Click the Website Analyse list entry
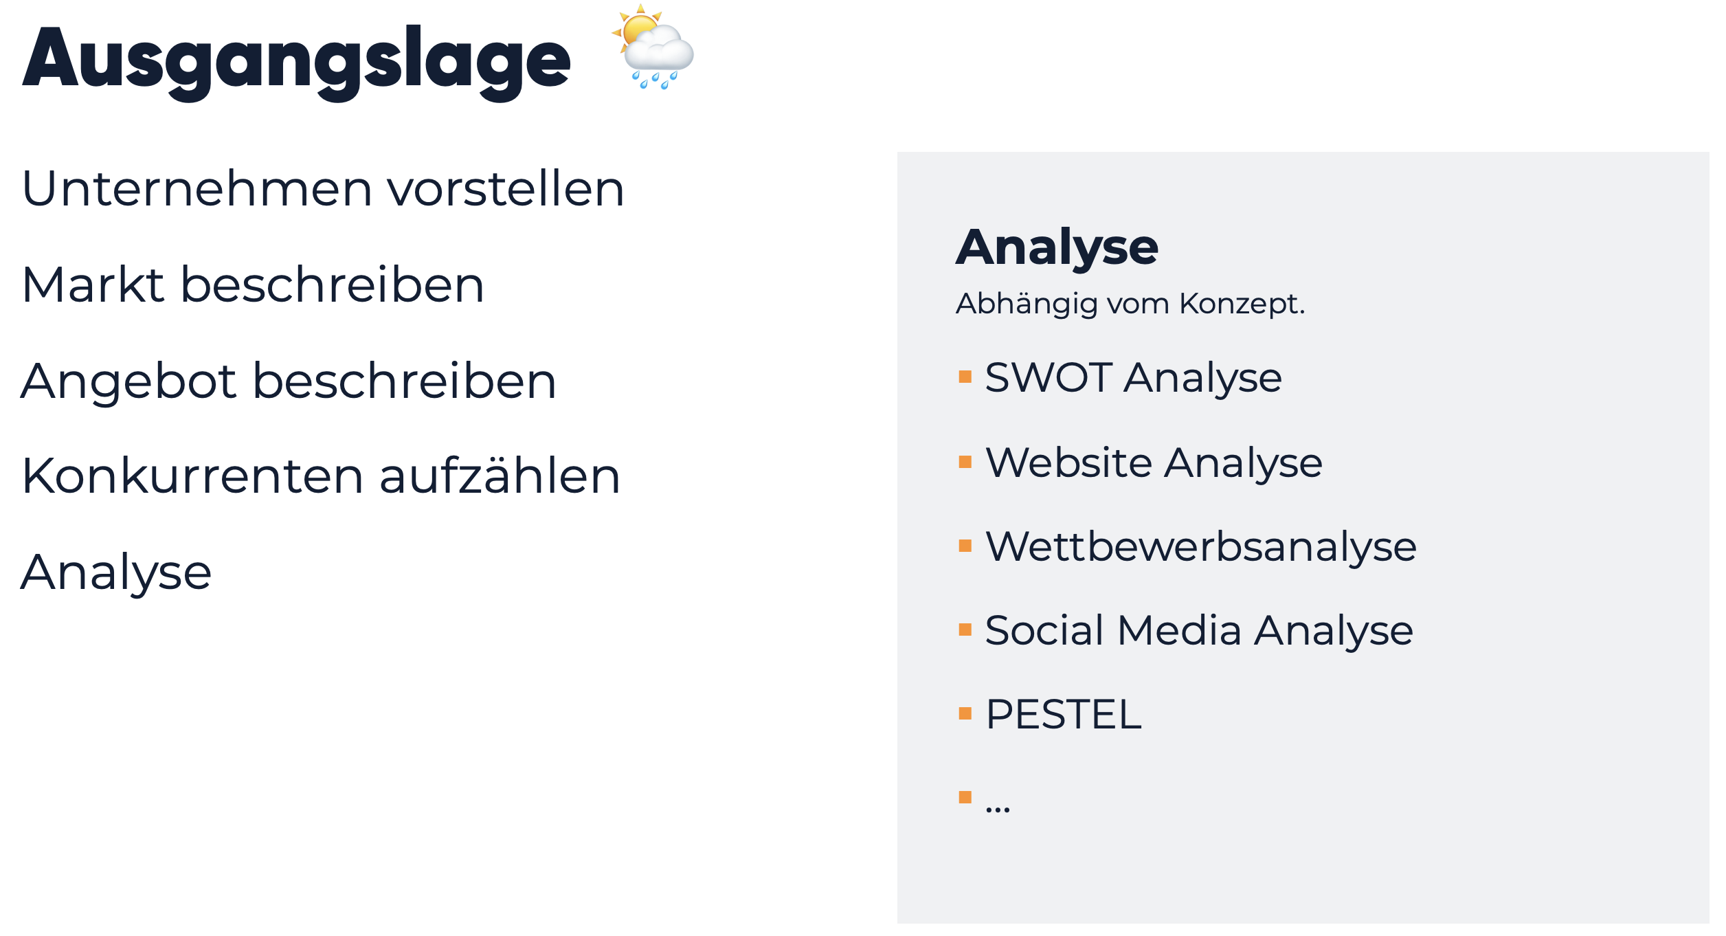The height and width of the screenshot is (936, 1726). pos(1154,463)
